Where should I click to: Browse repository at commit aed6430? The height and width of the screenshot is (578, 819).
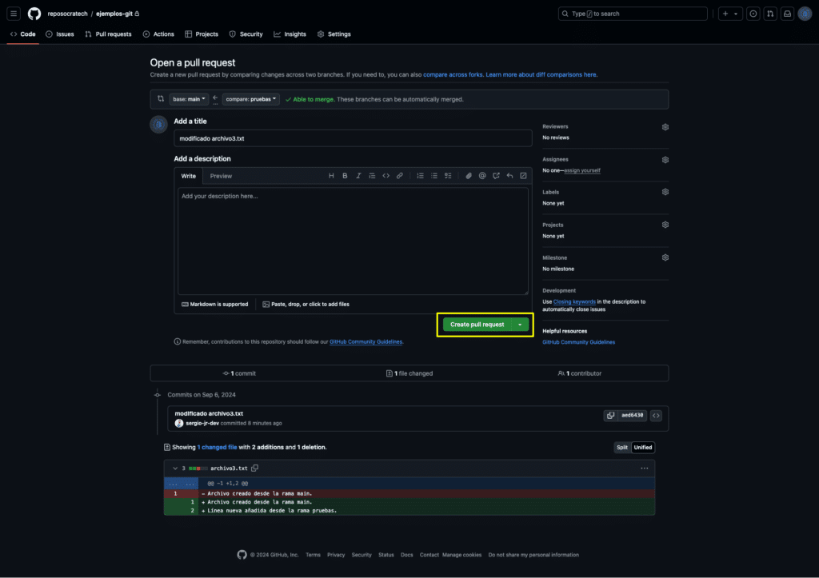click(x=656, y=416)
